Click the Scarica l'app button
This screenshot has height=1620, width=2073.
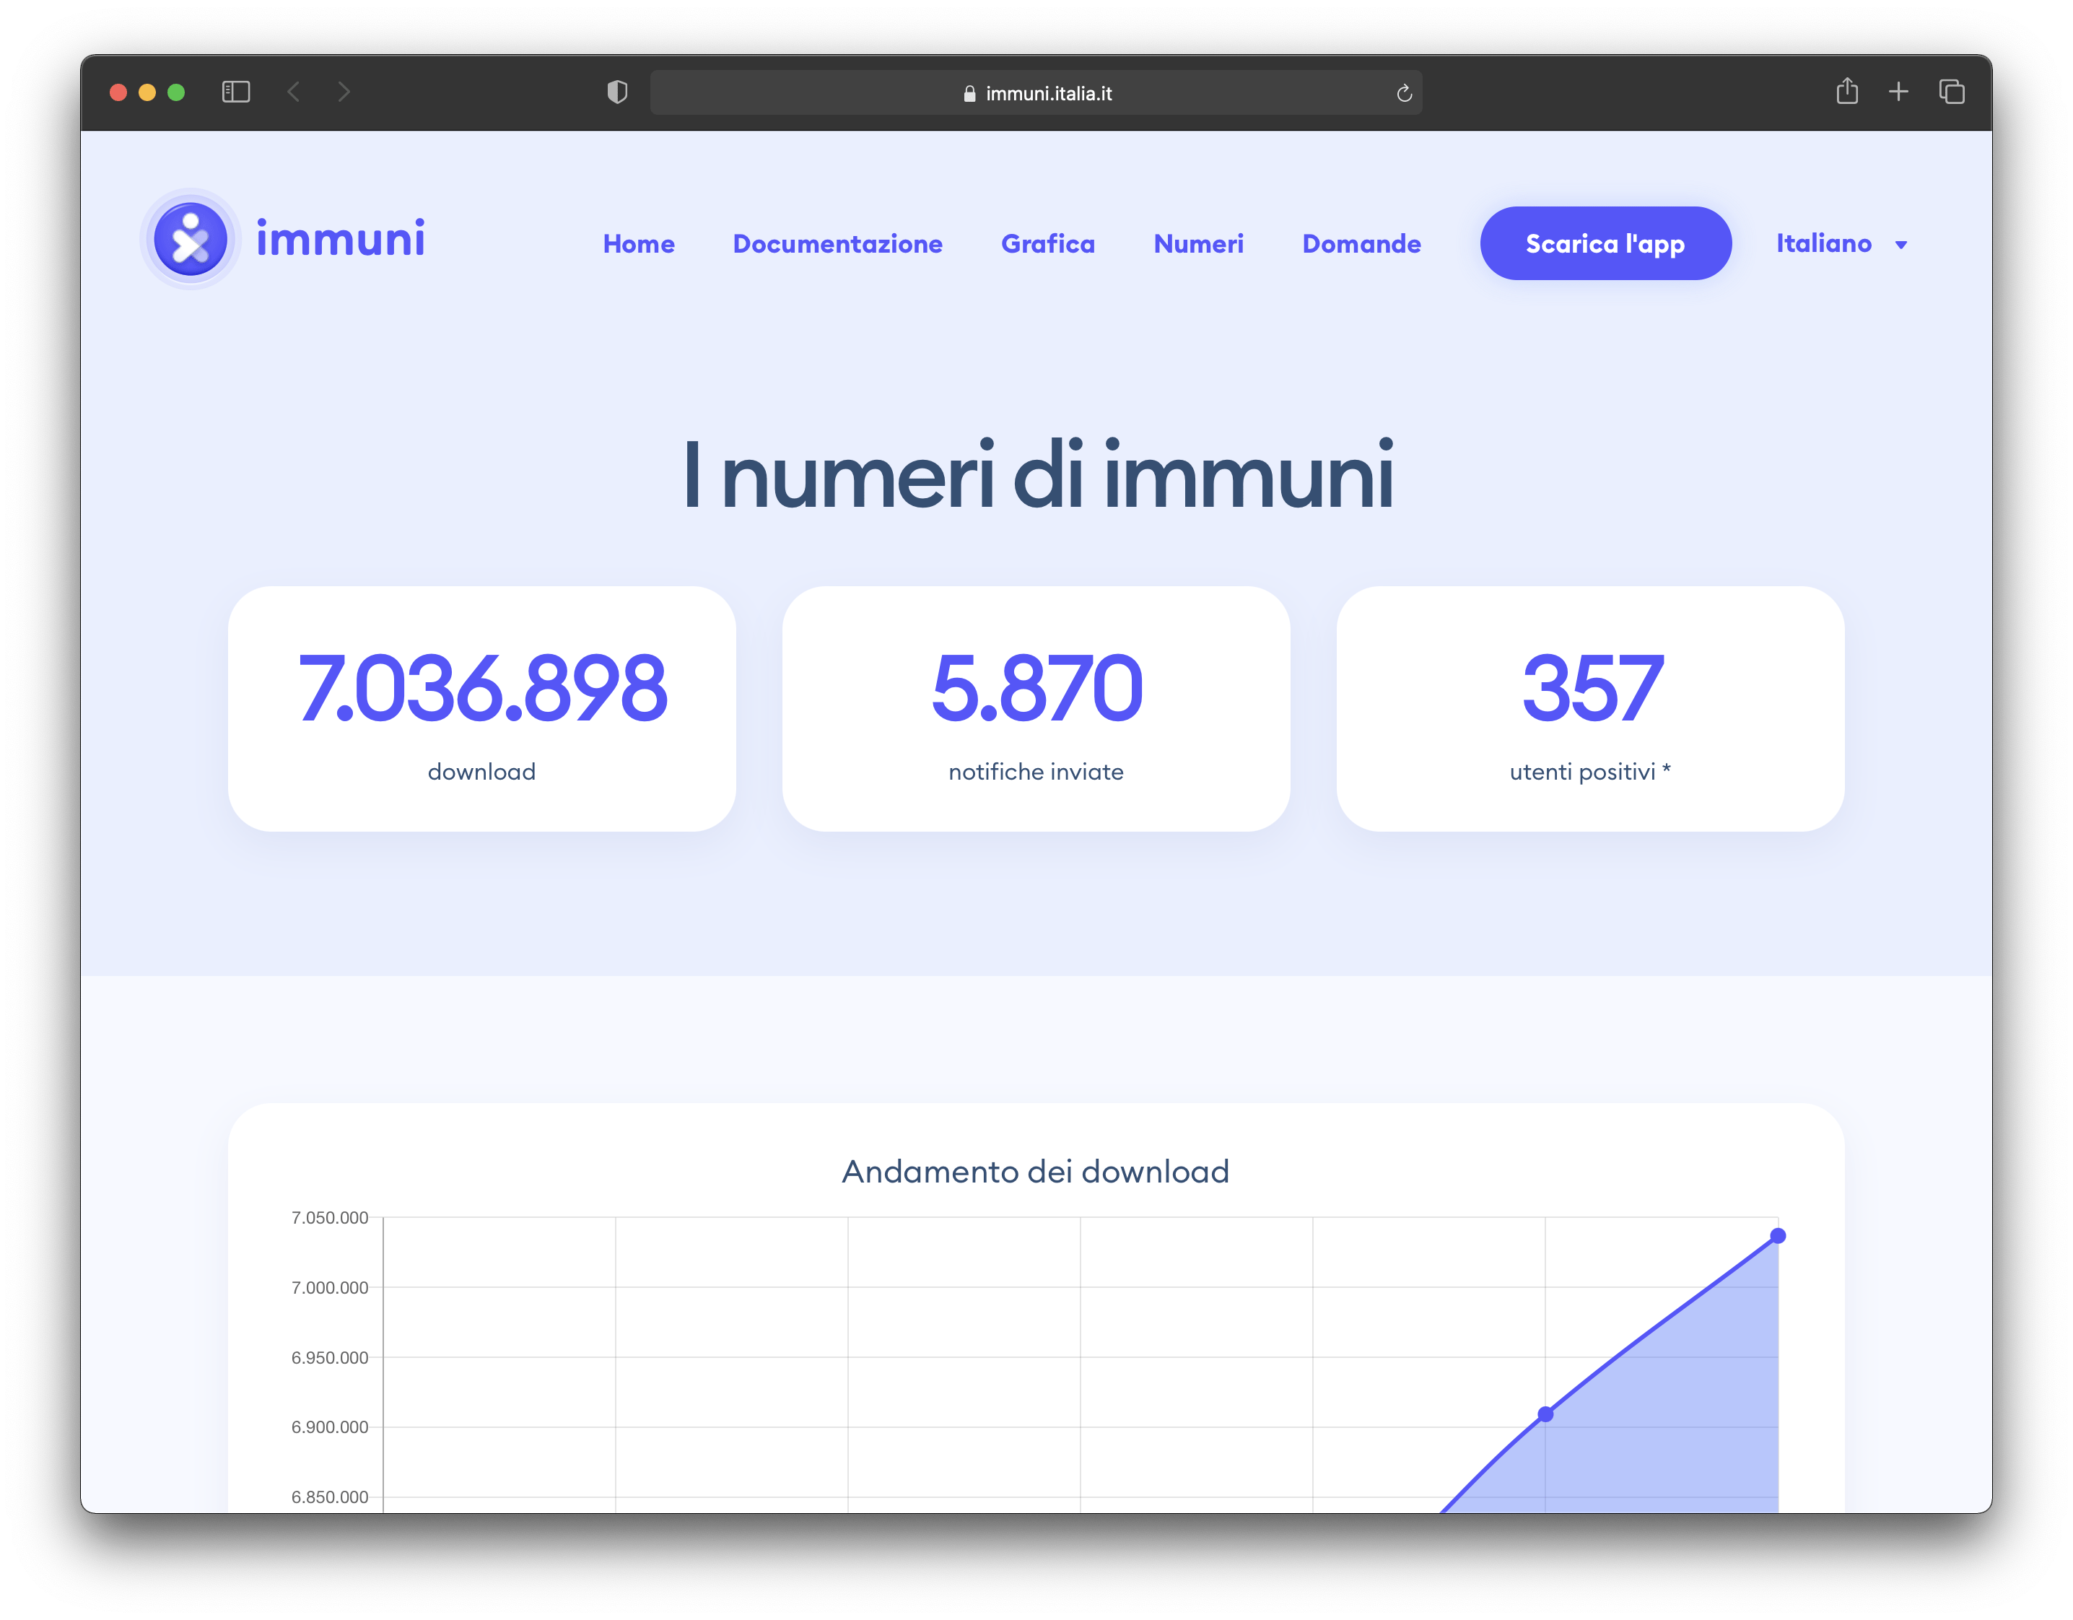click(x=1605, y=243)
